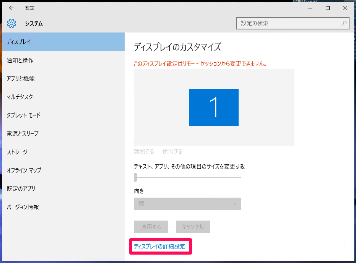Select the monitor thumbnail labeled 1
This screenshot has width=356, height=263.
click(x=214, y=107)
